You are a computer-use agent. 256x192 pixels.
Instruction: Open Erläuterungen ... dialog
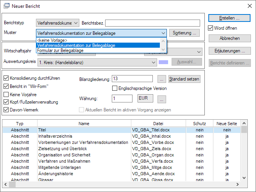(230, 51)
